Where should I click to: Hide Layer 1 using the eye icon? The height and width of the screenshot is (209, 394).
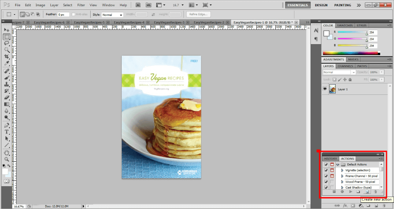pos(325,89)
